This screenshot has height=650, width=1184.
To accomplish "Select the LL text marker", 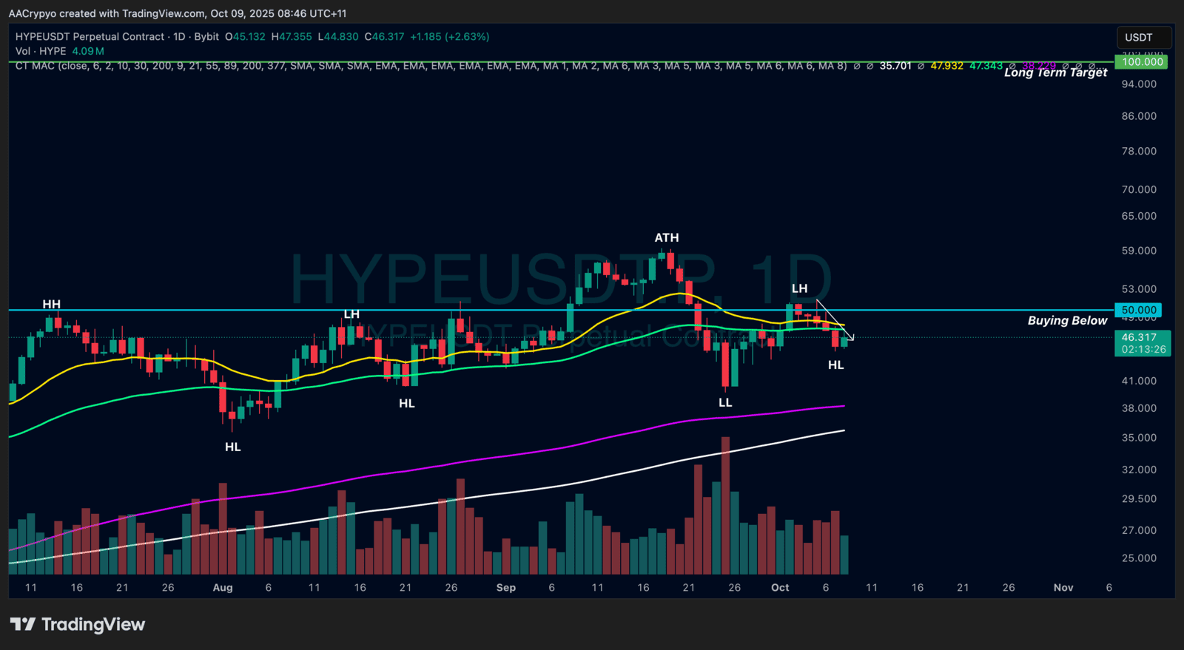I will pos(725,402).
